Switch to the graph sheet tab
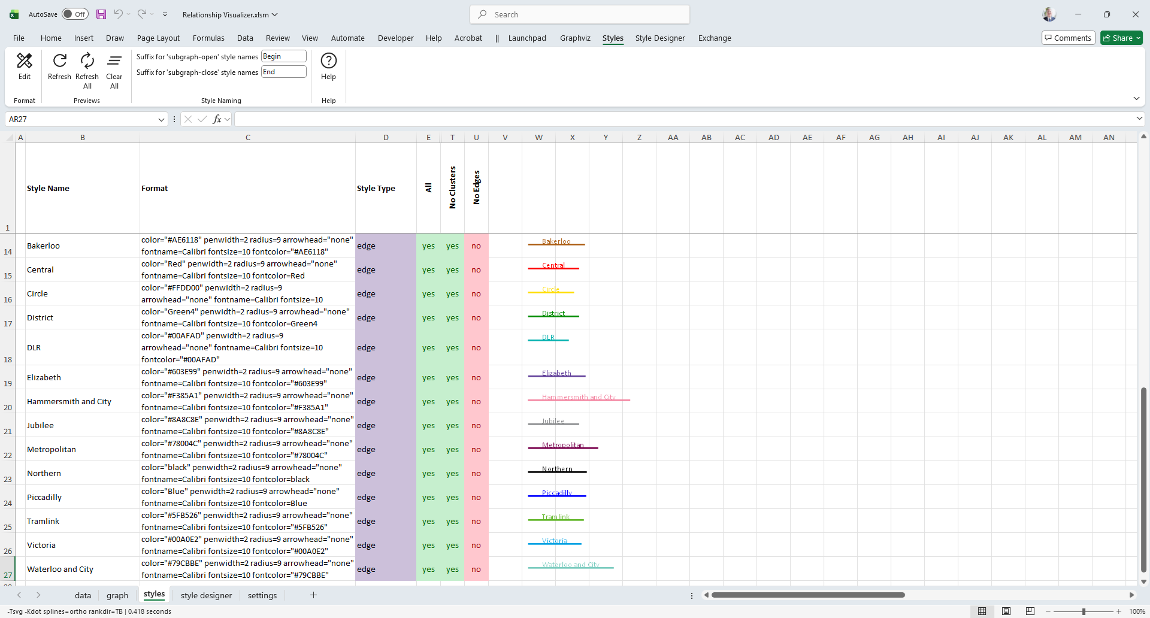This screenshot has height=618, width=1150. tap(117, 595)
